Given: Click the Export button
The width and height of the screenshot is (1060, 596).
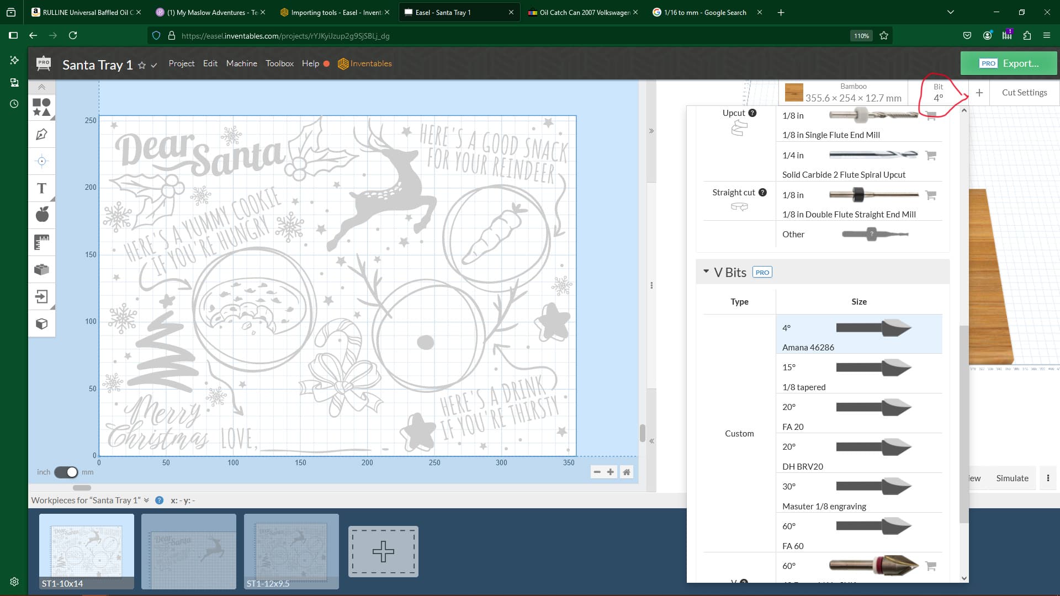Looking at the screenshot, I should tap(1008, 63).
